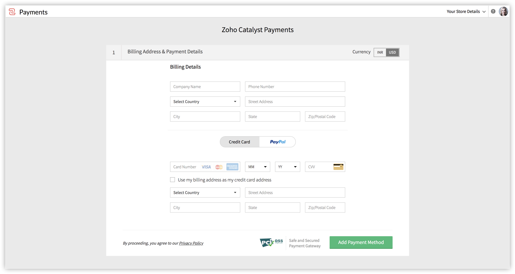This screenshot has width=515, height=274.
Task: Switch to the PayPal tab
Action: point(277,142)
